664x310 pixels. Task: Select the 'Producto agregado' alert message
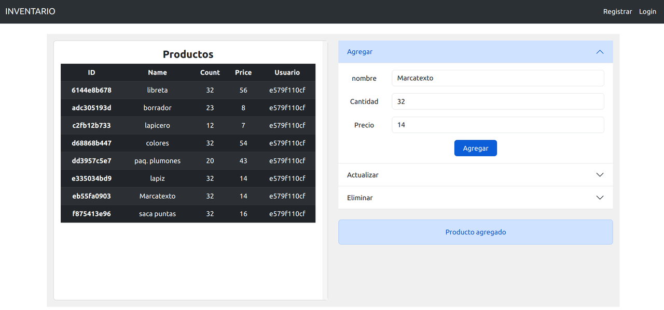pyautogui.click(x=475, y=232)
